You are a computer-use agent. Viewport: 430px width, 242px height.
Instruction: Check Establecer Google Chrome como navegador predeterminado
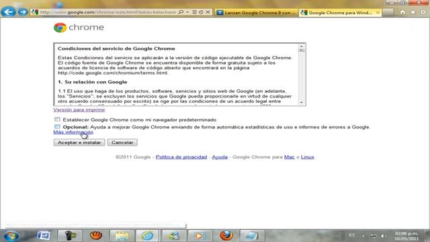(x=57, y=120)
